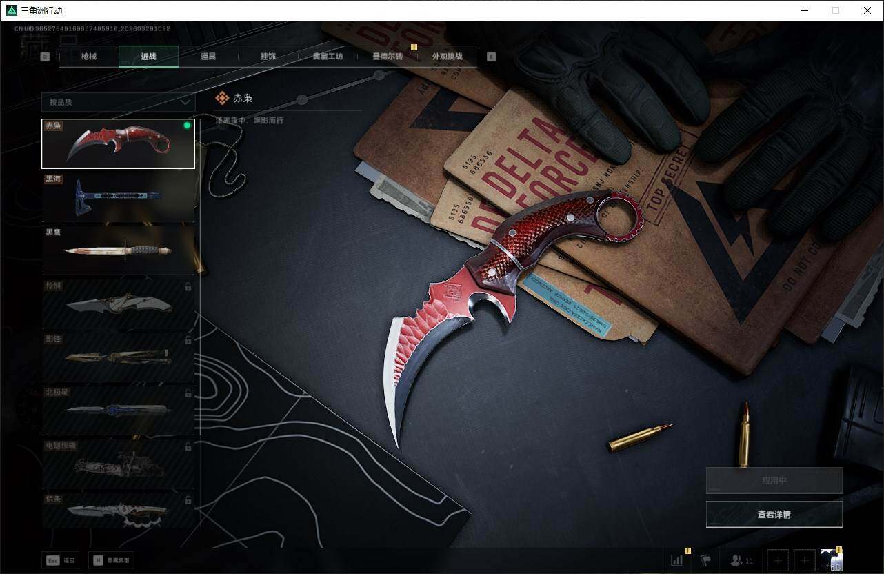The width and height of the screenshot is (884, 574).
Task: Click the second plus squad slot
Action: click(805, 560)
